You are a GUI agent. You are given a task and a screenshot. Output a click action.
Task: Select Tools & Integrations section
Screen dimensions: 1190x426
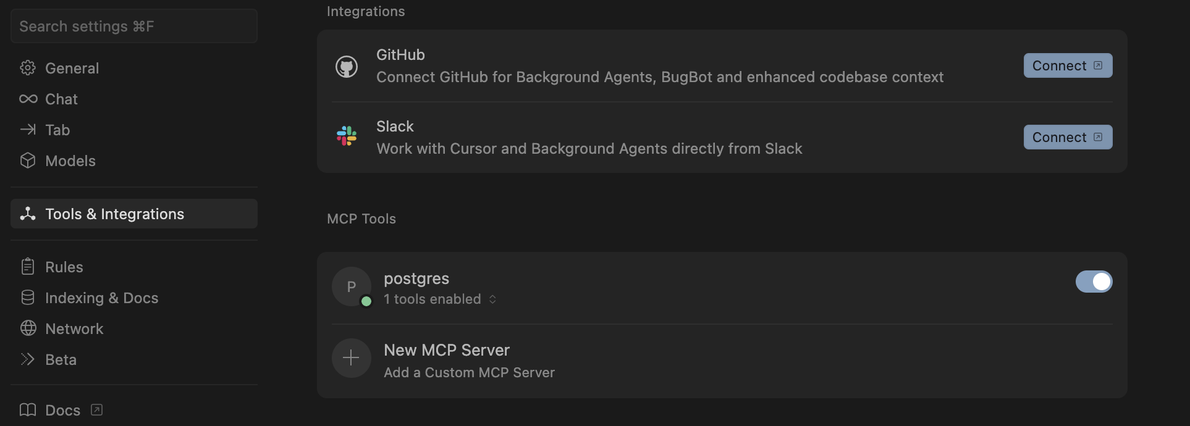134,214
